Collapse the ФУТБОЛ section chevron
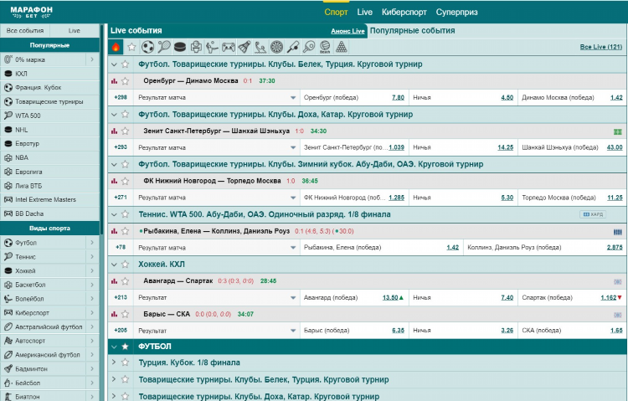This screenshot has height=401, width=628. click(114, 347)
